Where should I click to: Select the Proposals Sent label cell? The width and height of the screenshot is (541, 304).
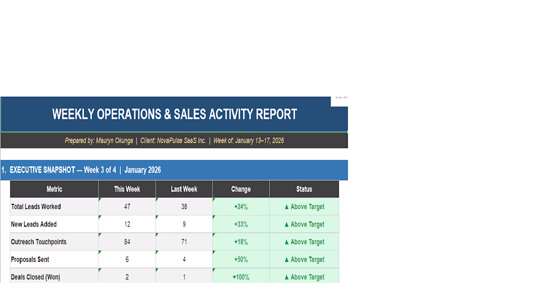[54, 260]
